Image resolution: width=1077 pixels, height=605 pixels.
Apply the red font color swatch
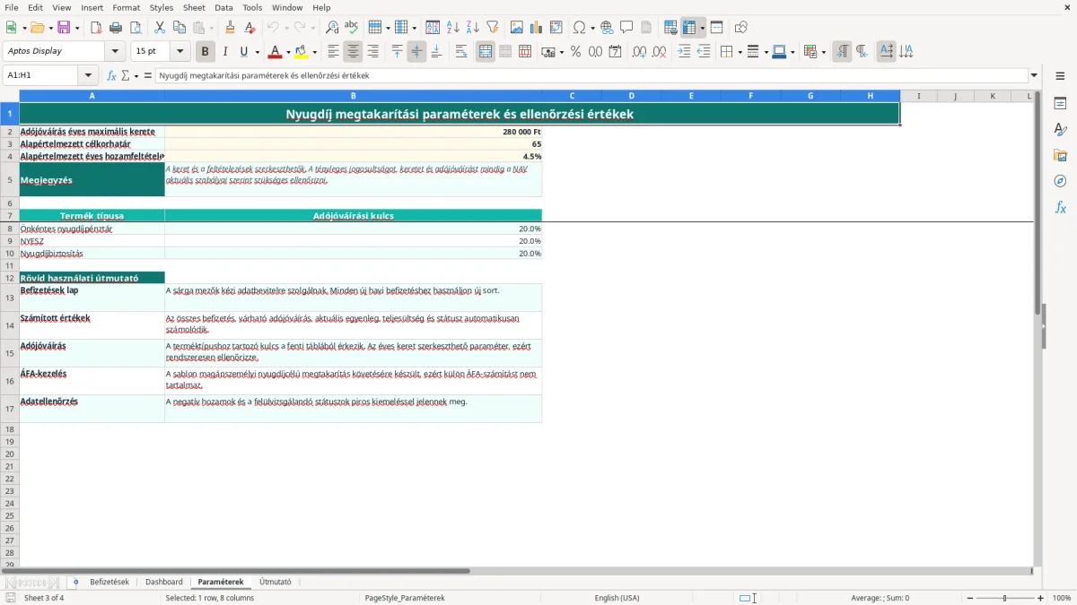pos(276,51)
